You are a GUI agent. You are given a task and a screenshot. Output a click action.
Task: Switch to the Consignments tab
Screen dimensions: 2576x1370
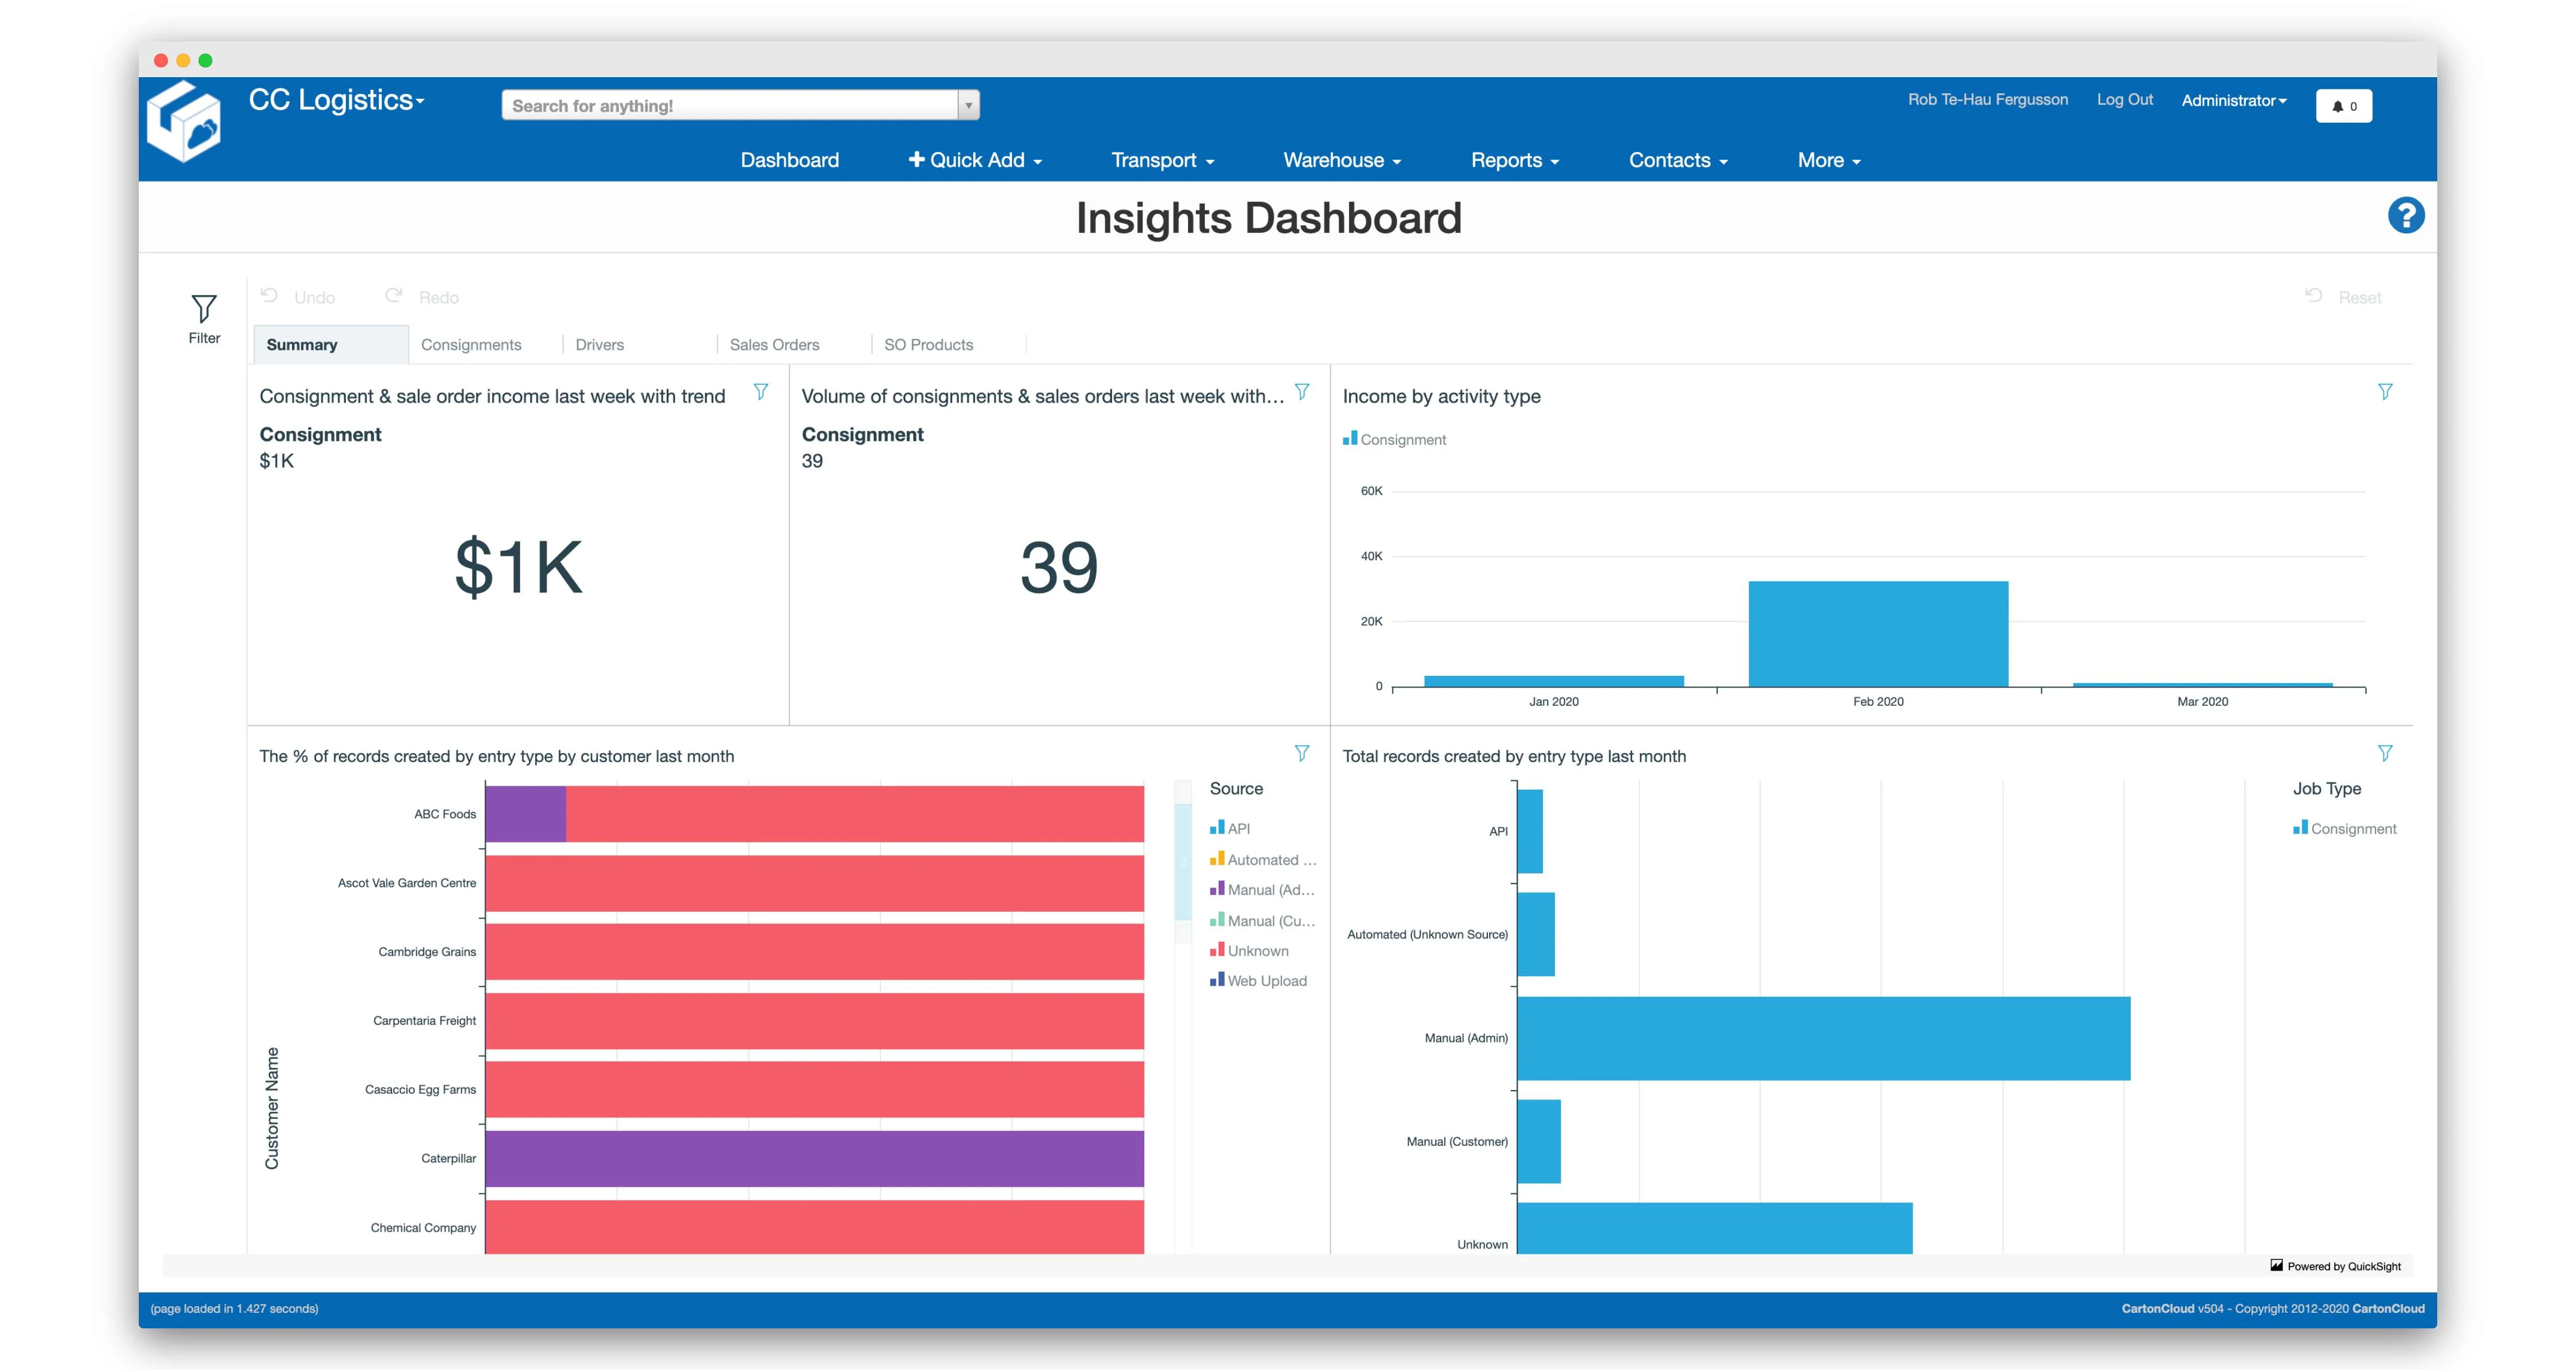[471, 344]
